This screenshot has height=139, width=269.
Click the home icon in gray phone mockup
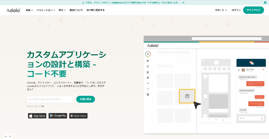(216, 120)
